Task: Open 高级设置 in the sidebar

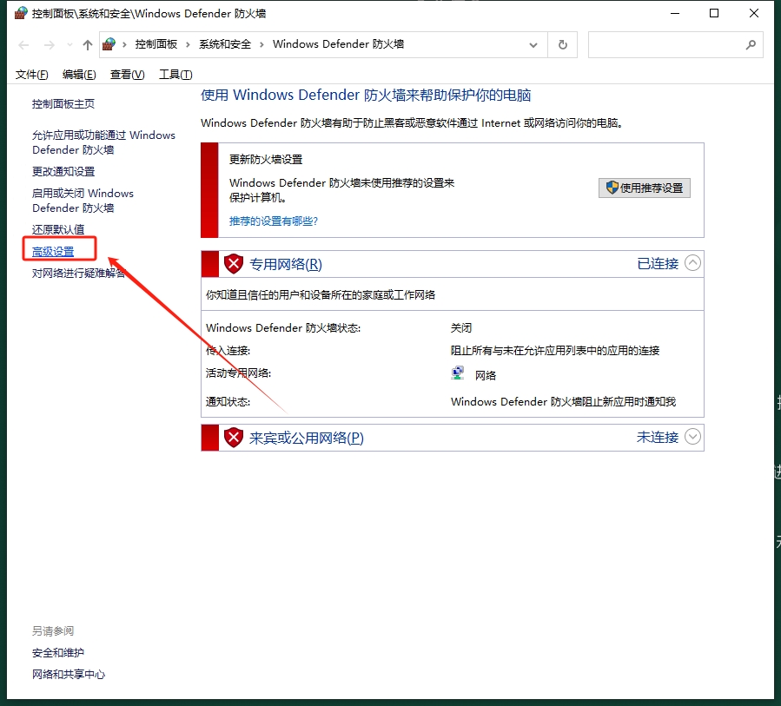Action: click(53, 252)
